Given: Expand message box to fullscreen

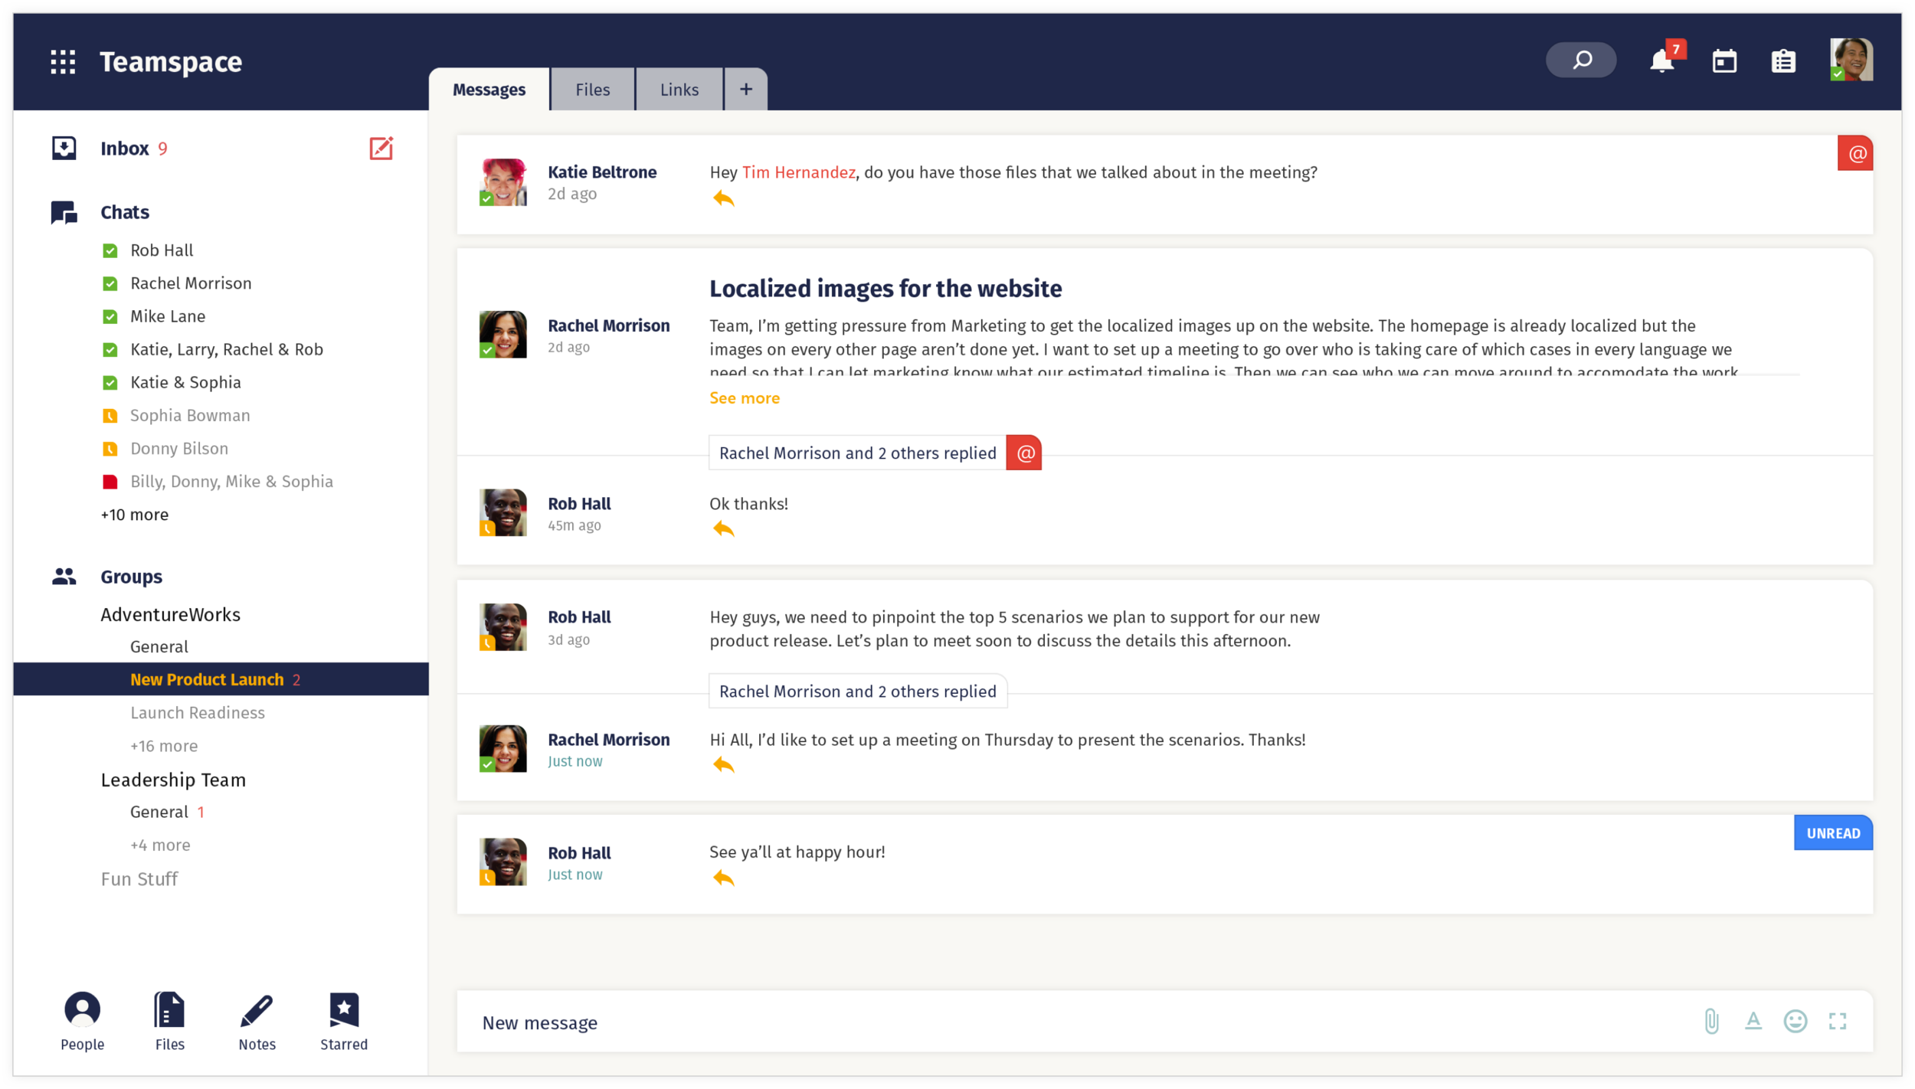Looking at the screenshot, I should point(1838,1022).
